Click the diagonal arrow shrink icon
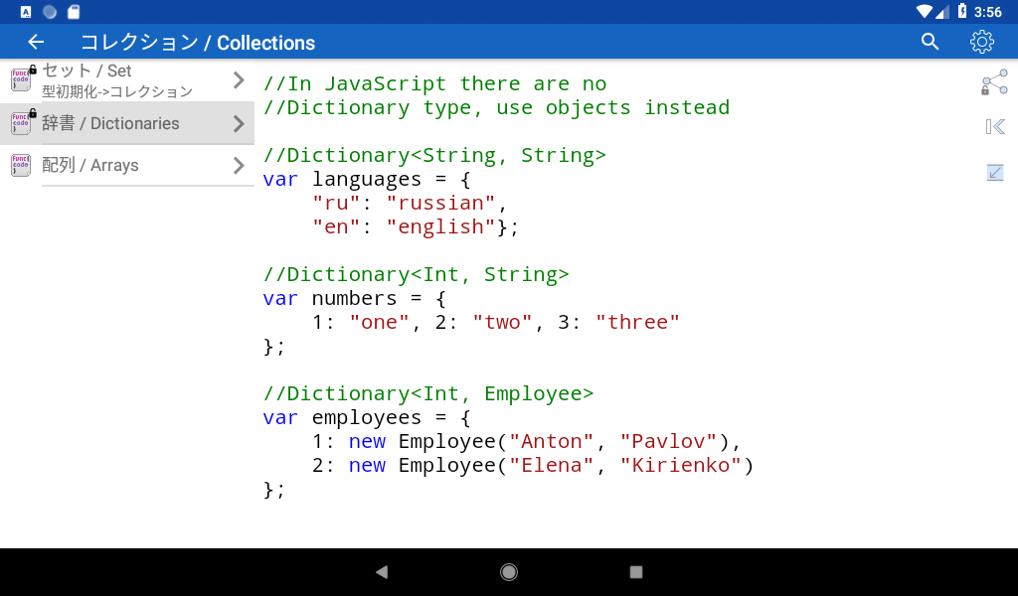1018x596 pixels. point(994,173)
